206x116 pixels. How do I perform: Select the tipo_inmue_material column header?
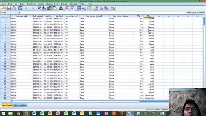(121, 16)
